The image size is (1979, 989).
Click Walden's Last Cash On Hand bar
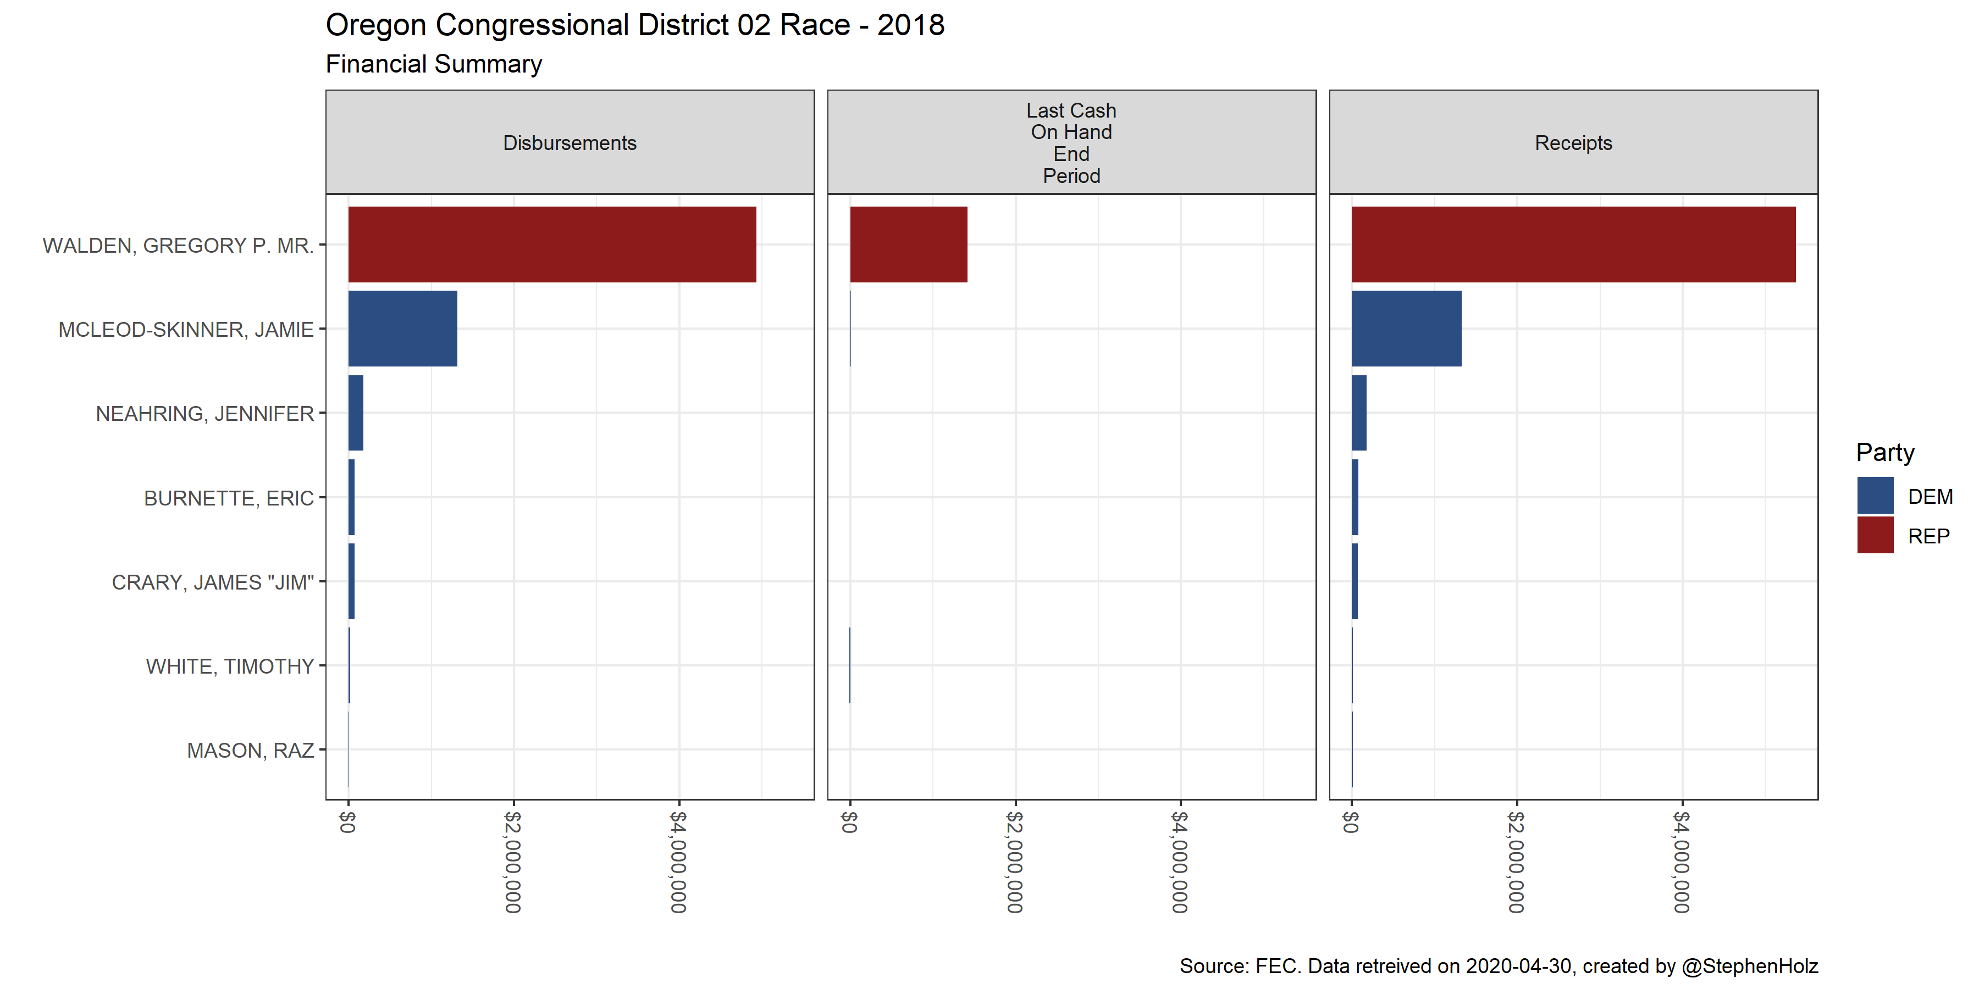tap(908, 244)
